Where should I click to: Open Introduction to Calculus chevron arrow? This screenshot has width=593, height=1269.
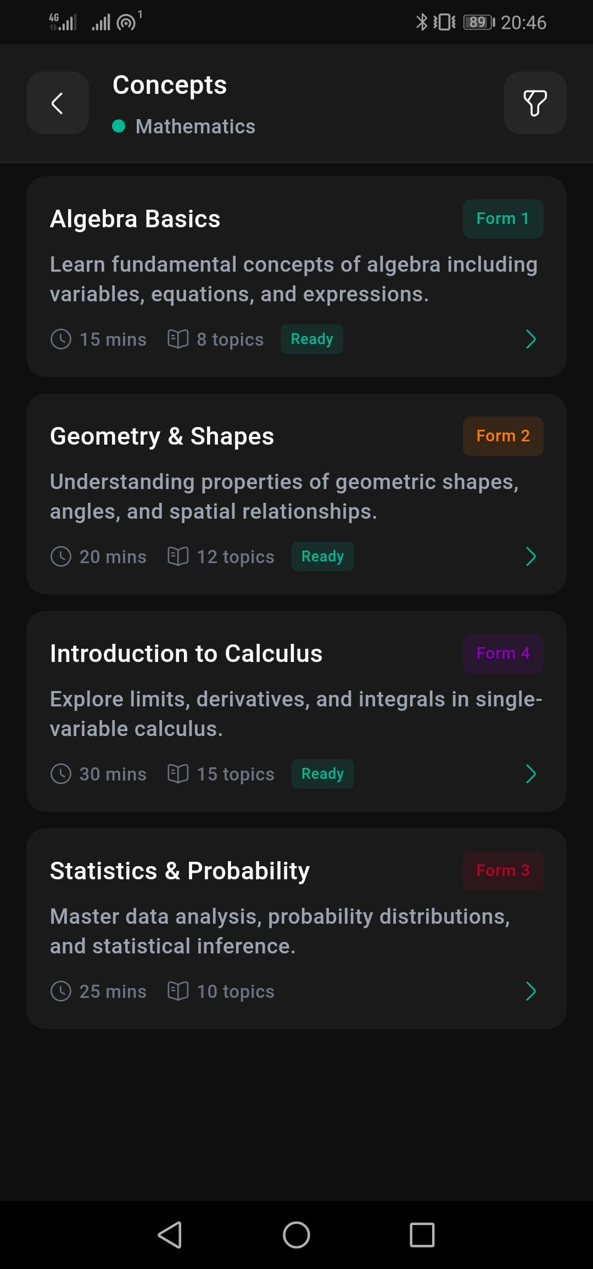(530, 774)
